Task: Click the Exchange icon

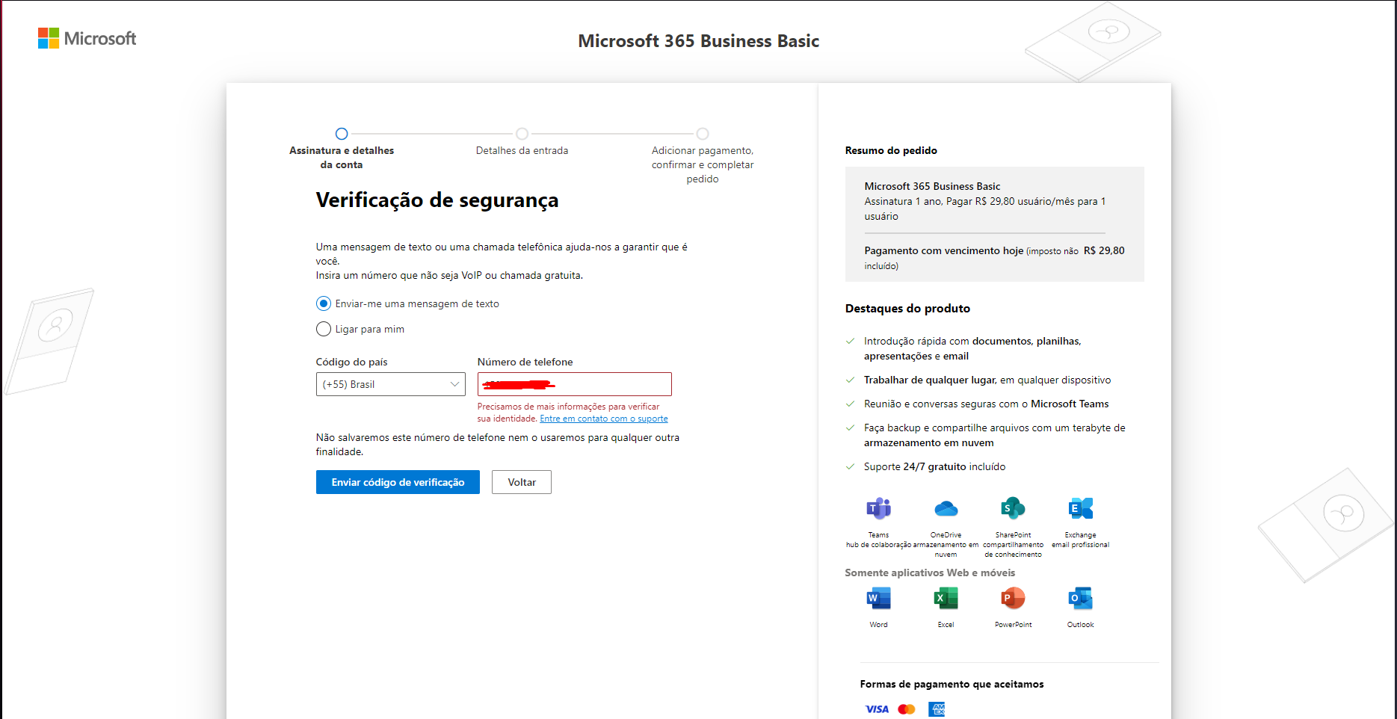Action: tap(1080, 509)
